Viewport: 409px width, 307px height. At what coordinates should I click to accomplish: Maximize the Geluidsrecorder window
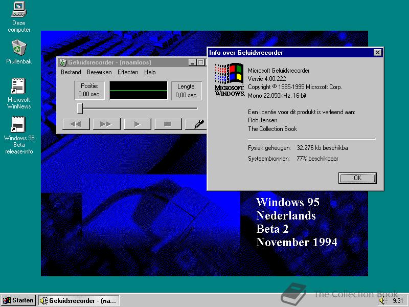click(x=200, y=62)
